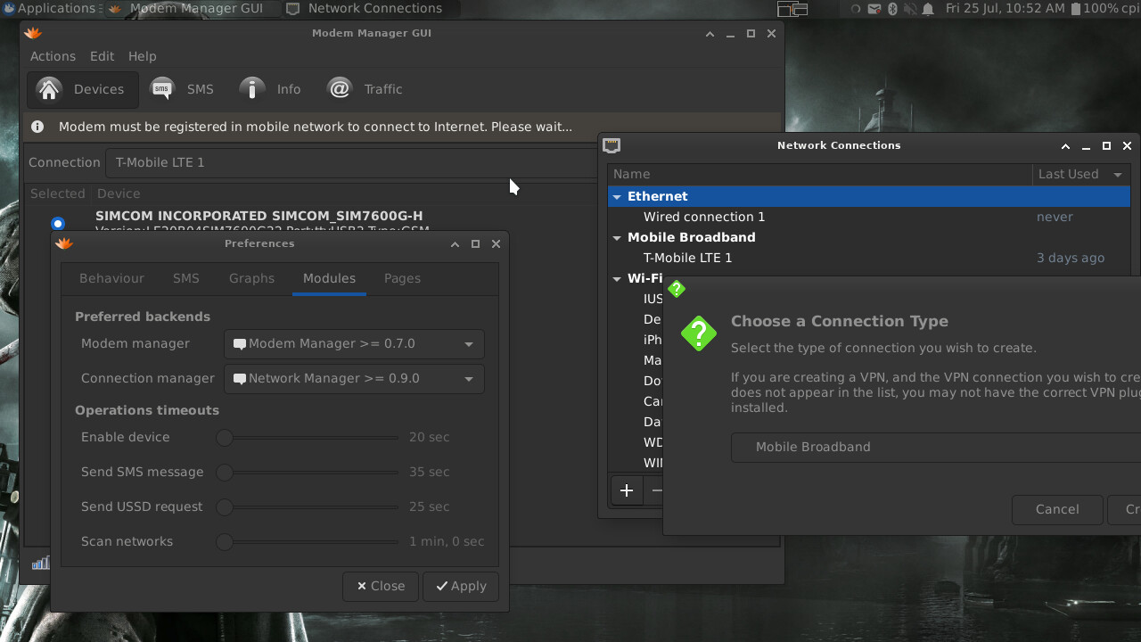Image resolution: width=1141 pixels, height=642 pixels.
Task: Shade the Preferences dialog with up arrow
Action: pyautogui.click(x=455, y=243)
